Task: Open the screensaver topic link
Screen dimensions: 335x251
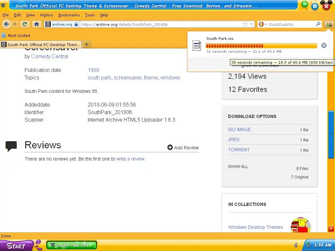Action: [128, 77]
